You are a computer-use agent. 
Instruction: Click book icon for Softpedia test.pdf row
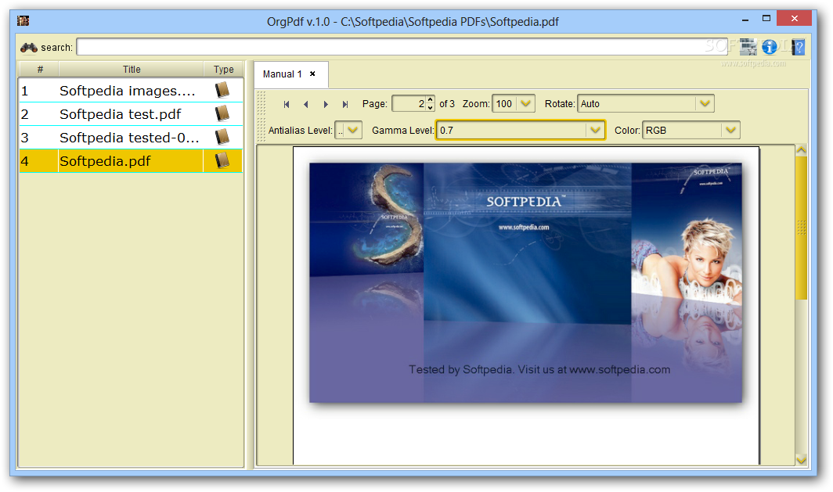tap(222, 113)
